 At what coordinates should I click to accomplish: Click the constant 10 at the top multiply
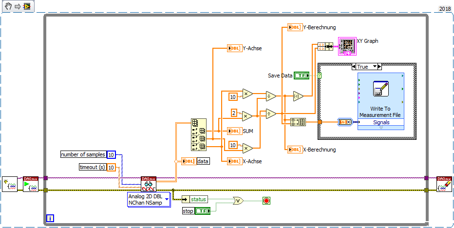[x=233, y=96]
